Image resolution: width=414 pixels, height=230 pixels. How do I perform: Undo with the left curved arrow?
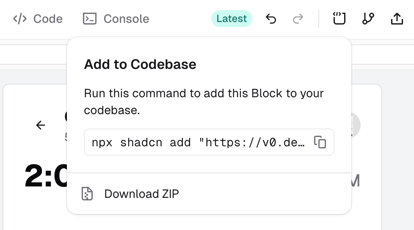pos(271,19)
